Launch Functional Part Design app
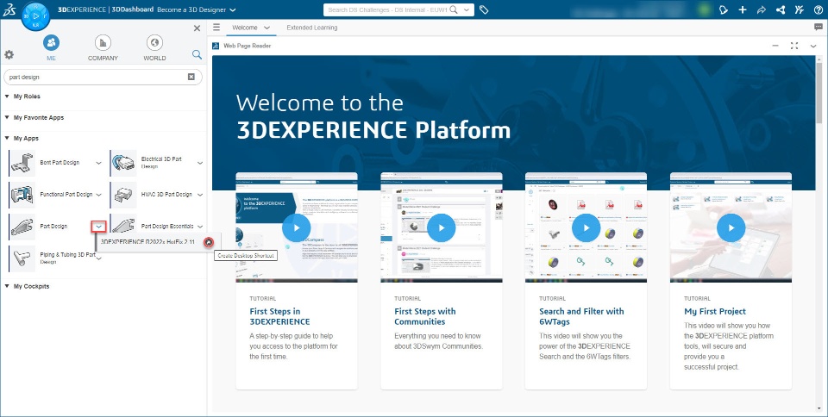Screen dimensions: 828x417 [x=22, y=195]
